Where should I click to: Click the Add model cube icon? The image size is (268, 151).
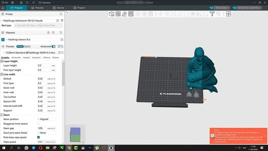point(112,14)
